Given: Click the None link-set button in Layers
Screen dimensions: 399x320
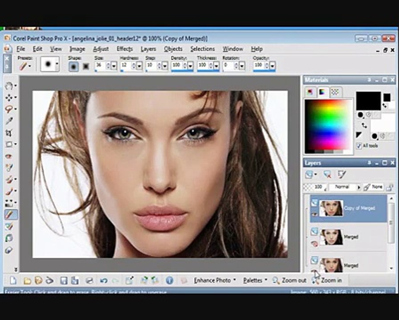Looking at the screenshot, I should (373, 187).
